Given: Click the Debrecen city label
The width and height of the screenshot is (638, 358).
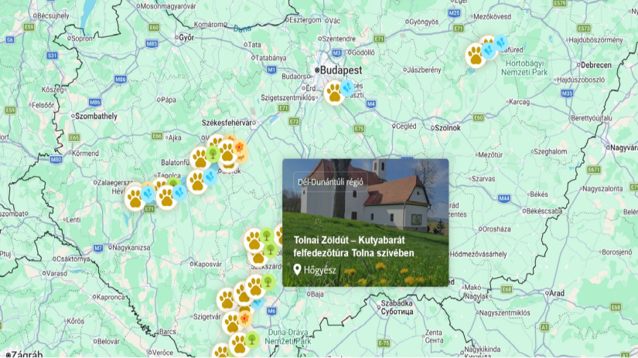Looking at the screenshot, I should click(596, 65).
